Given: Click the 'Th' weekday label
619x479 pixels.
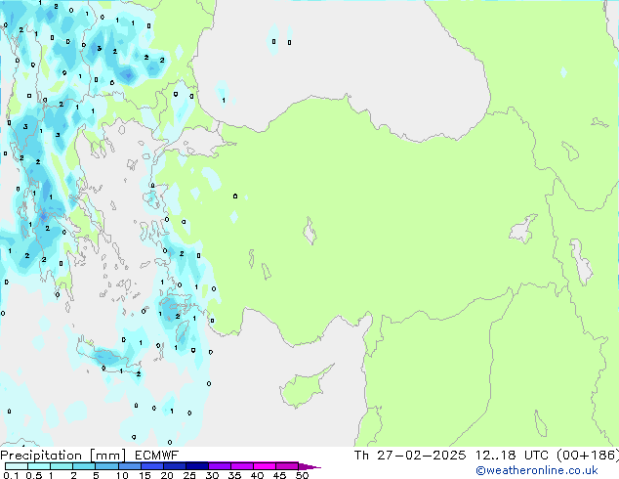Looking at the screenshot, I should point(361,456).
